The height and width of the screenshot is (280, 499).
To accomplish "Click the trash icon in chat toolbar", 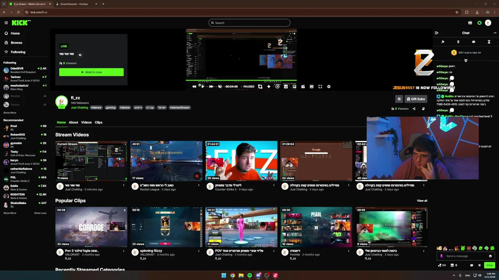I will point(458,42).
